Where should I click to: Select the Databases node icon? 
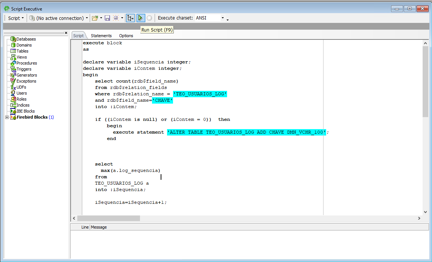13,39
